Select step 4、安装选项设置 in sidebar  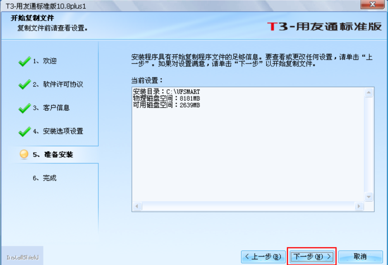pyautogui.click(x=58, y=131)
